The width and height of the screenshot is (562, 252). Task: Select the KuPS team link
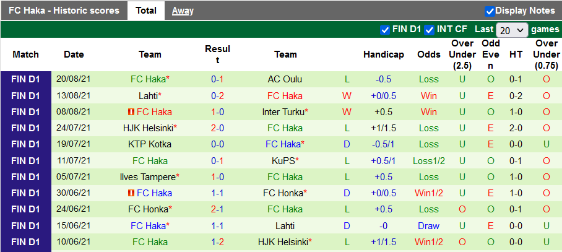point(283,161)
